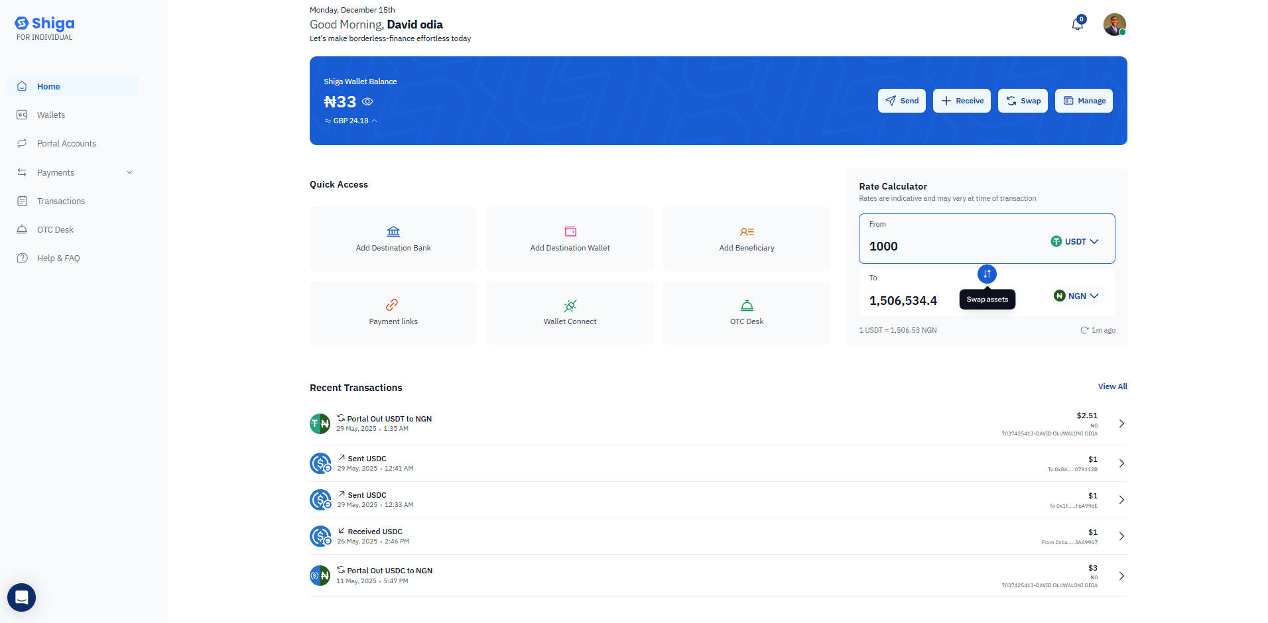Click the Add Beneficiary icon
Image resolution: width=1268 pixels, height=623 pixels.
click(747, 231)
